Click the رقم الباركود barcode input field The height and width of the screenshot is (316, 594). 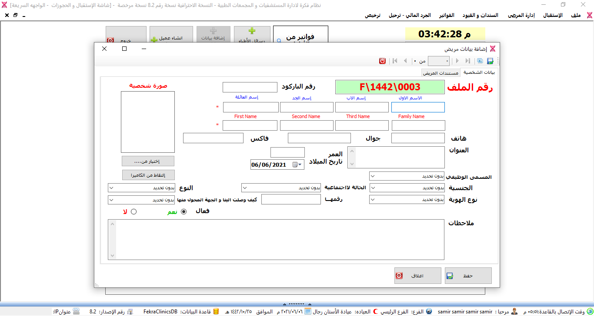click(x=250, y=87)
